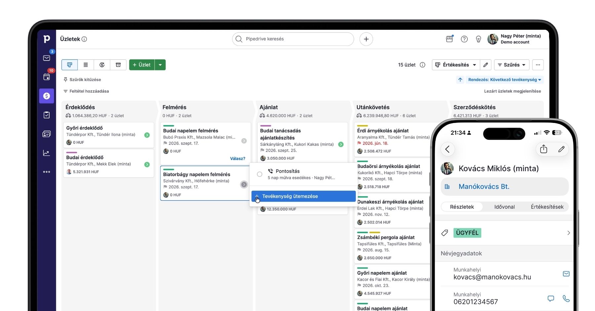Open the insights chart sidebar icon
Image resolution: width=595 pixels, height=311 pixels.
point(47,153)
